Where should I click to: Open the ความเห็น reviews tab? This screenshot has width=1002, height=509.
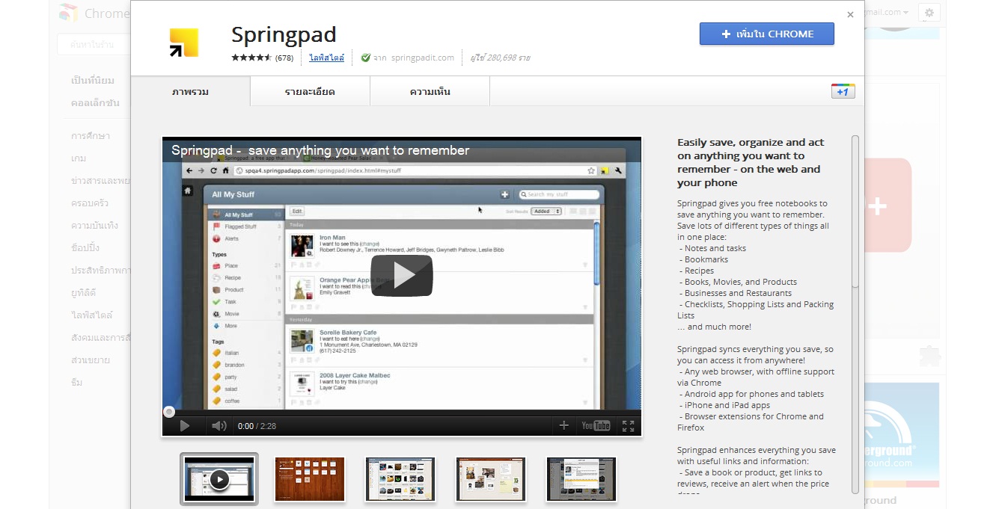430,92
